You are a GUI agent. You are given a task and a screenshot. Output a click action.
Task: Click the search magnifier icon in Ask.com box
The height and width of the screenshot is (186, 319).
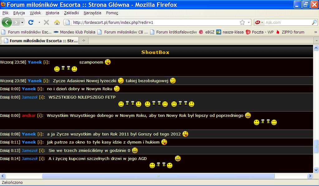coord(314,22)
